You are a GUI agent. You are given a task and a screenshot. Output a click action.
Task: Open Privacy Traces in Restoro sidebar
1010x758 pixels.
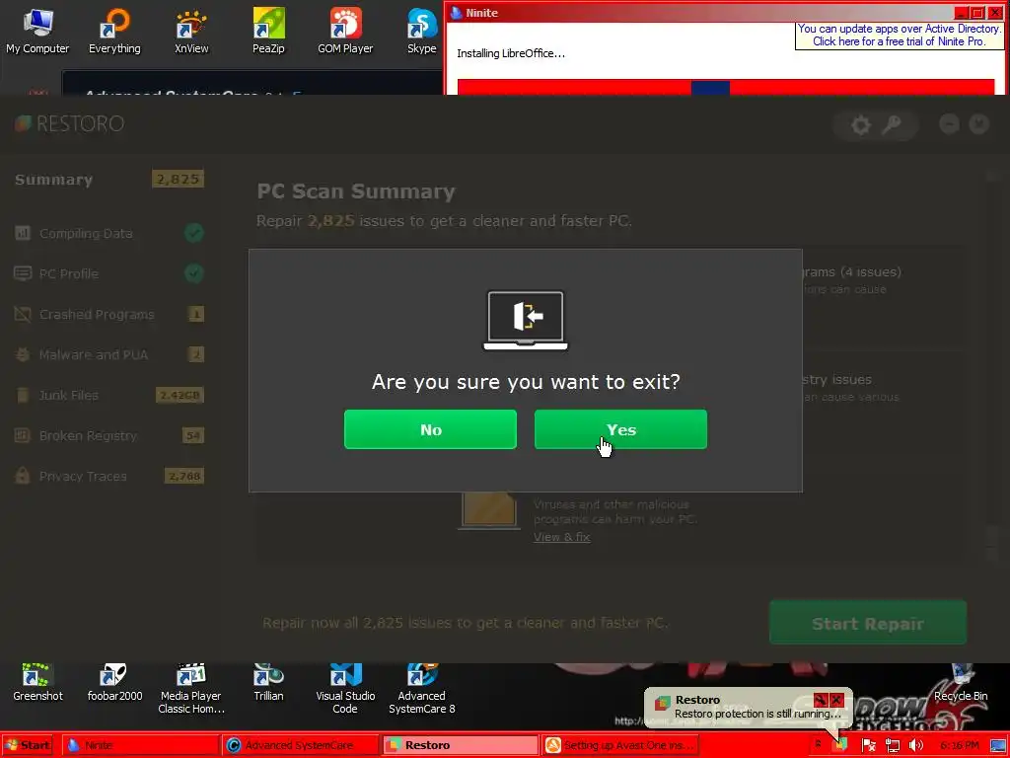pyautogui.click(x=108, y=477)
